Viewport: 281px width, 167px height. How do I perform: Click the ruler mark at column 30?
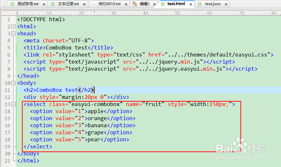[x=113, y=13]
